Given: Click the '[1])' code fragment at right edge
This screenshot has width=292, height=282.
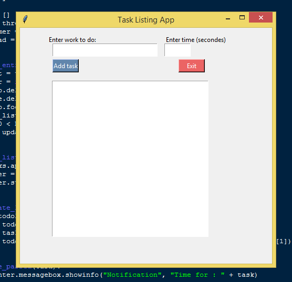Looking at the screenshot, I should coord(283,241).
